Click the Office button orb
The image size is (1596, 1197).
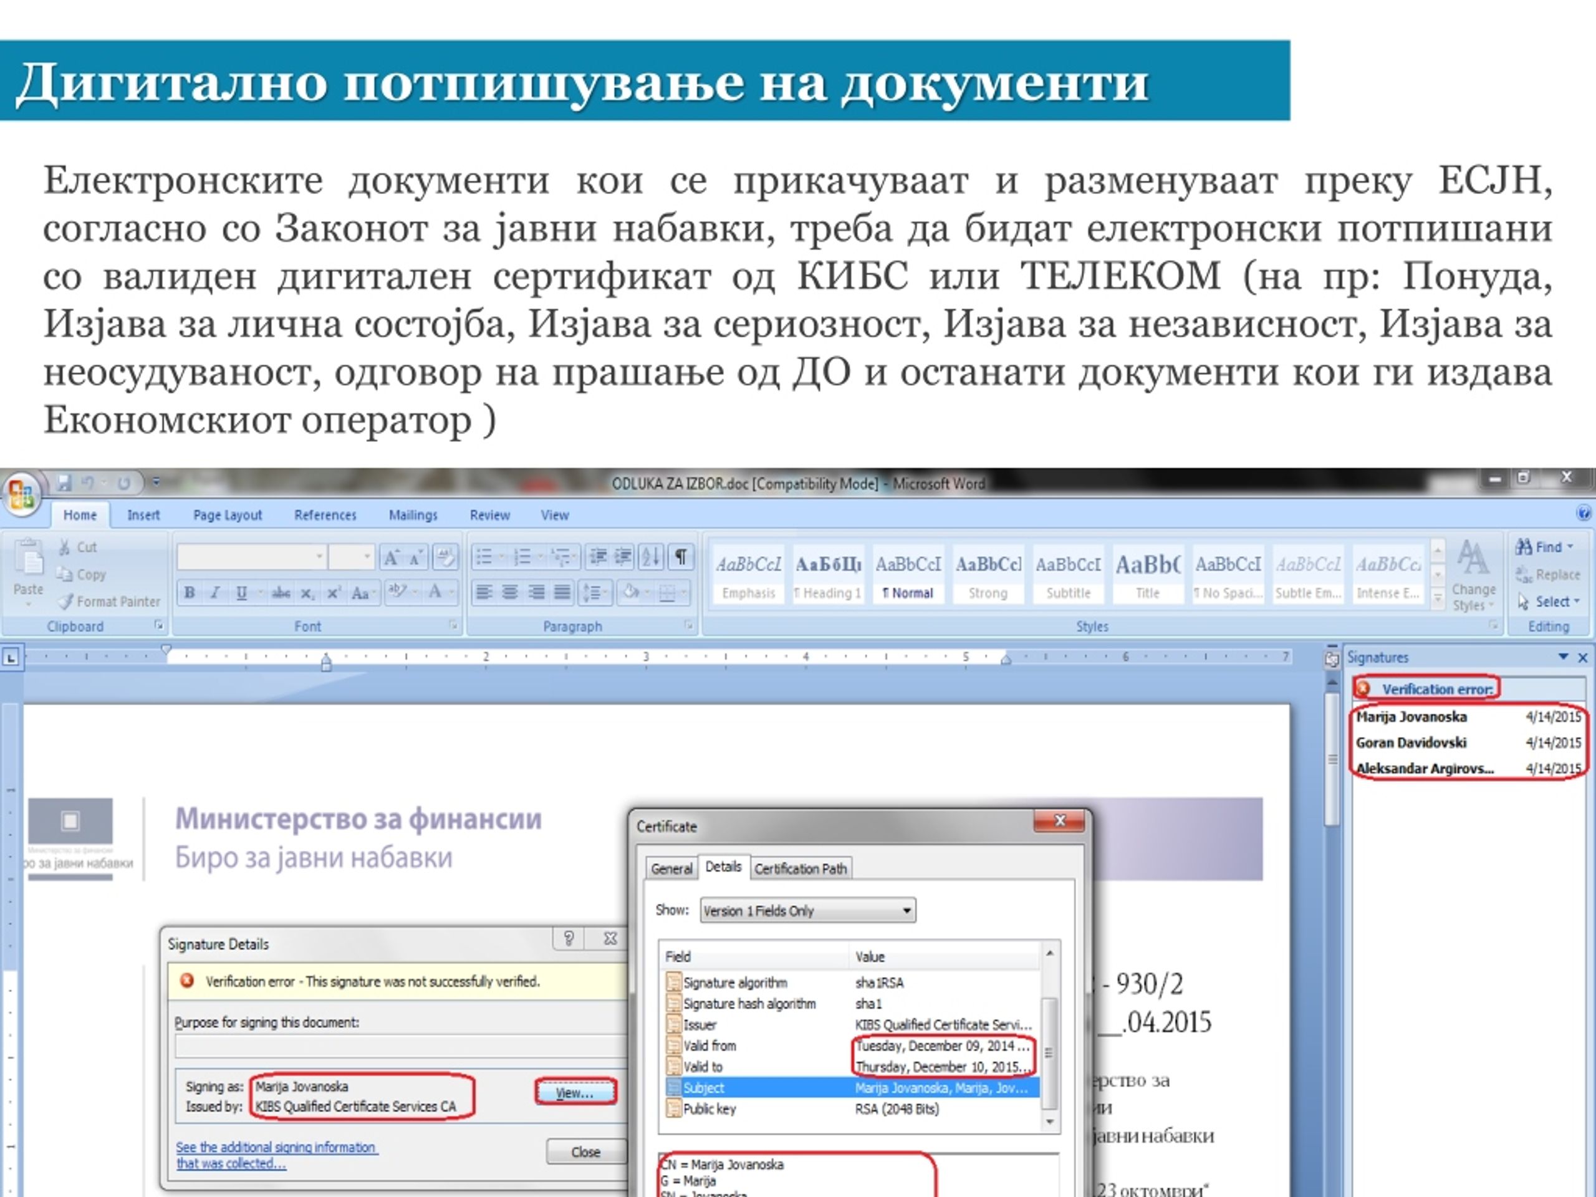click(21, 495)
